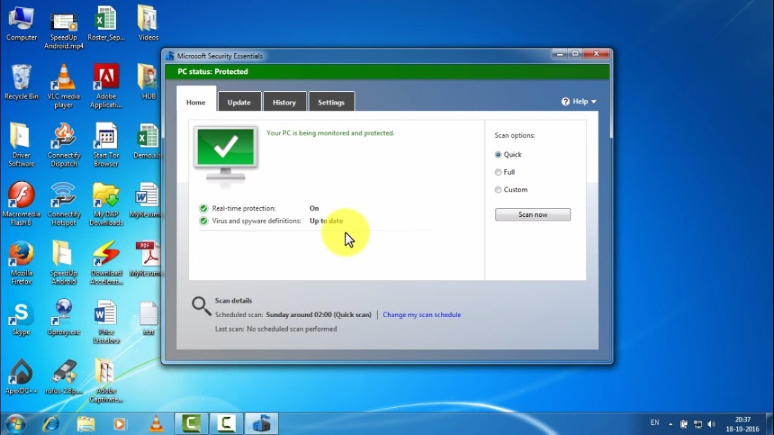Click the 'Real-time protection:' status text
Image resolution: width=774 pixels, height=435 pixels.
pos(244,208)
